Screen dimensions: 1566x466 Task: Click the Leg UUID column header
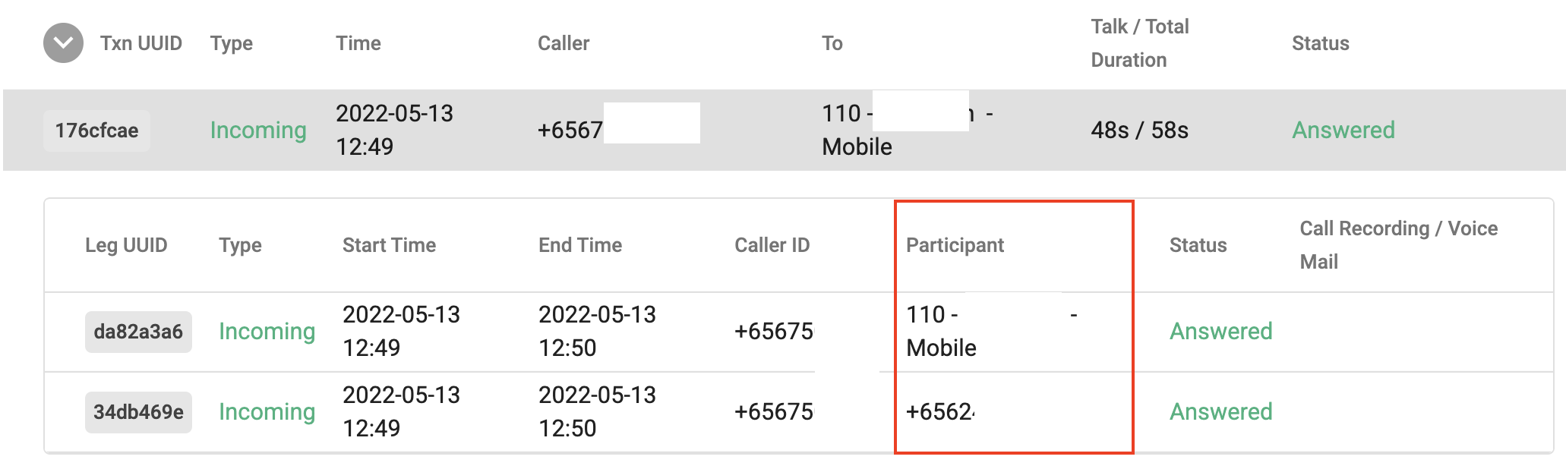pyautogui.click(x=126, y=245)
